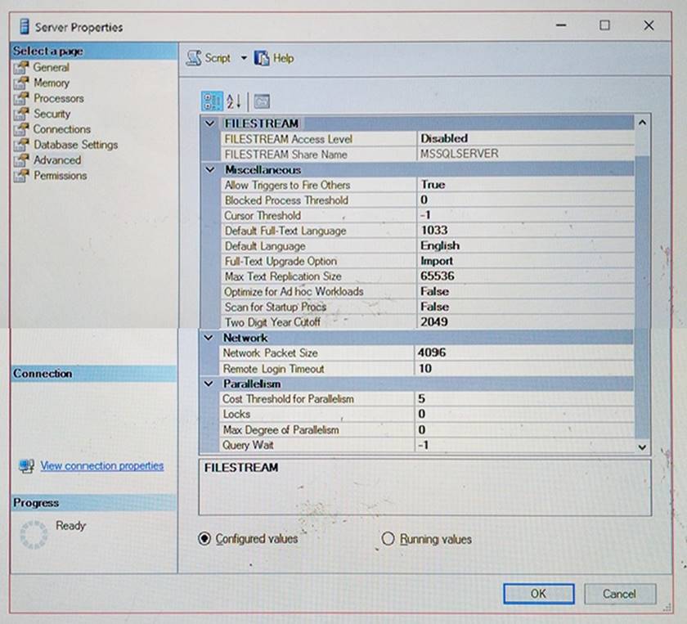The image size is (687, 624).
Task: Click the Cursor Threshold value field
Action: [525, 216]
